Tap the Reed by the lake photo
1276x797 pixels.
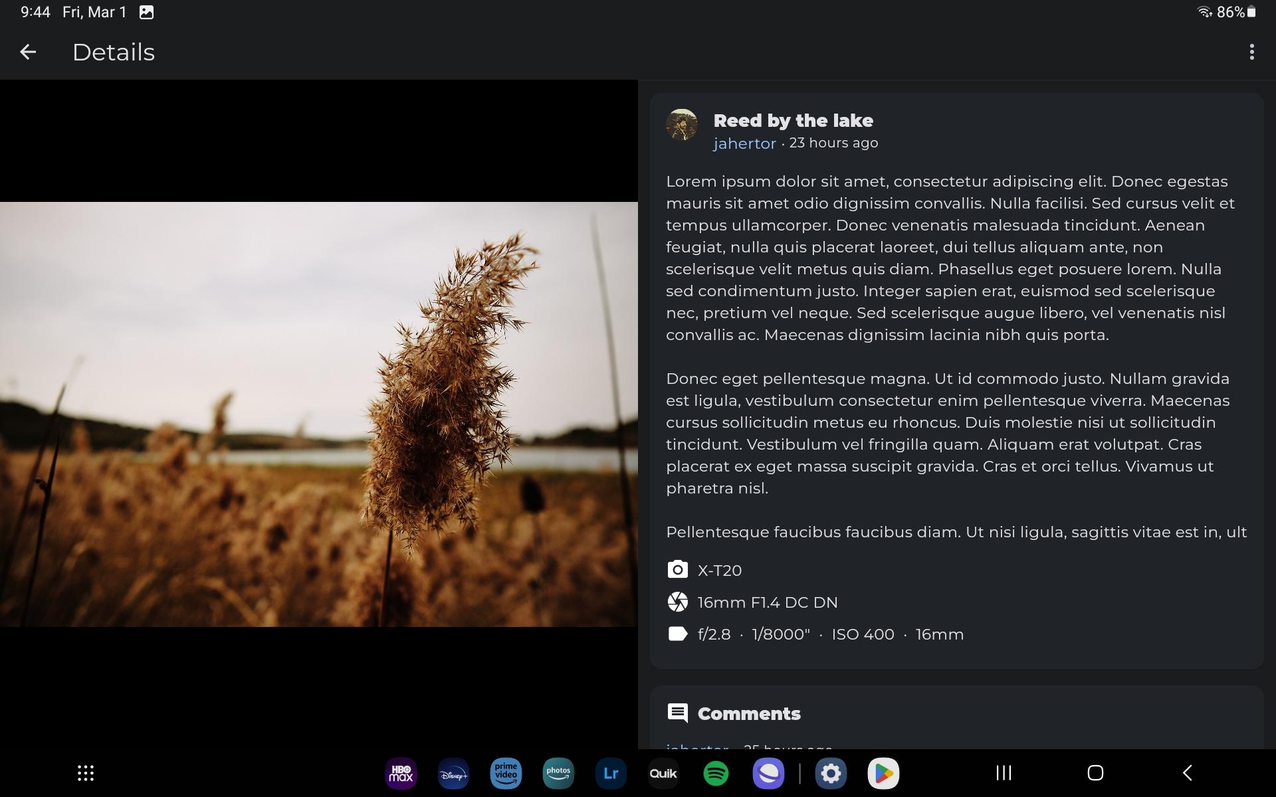tap(319, 414)
